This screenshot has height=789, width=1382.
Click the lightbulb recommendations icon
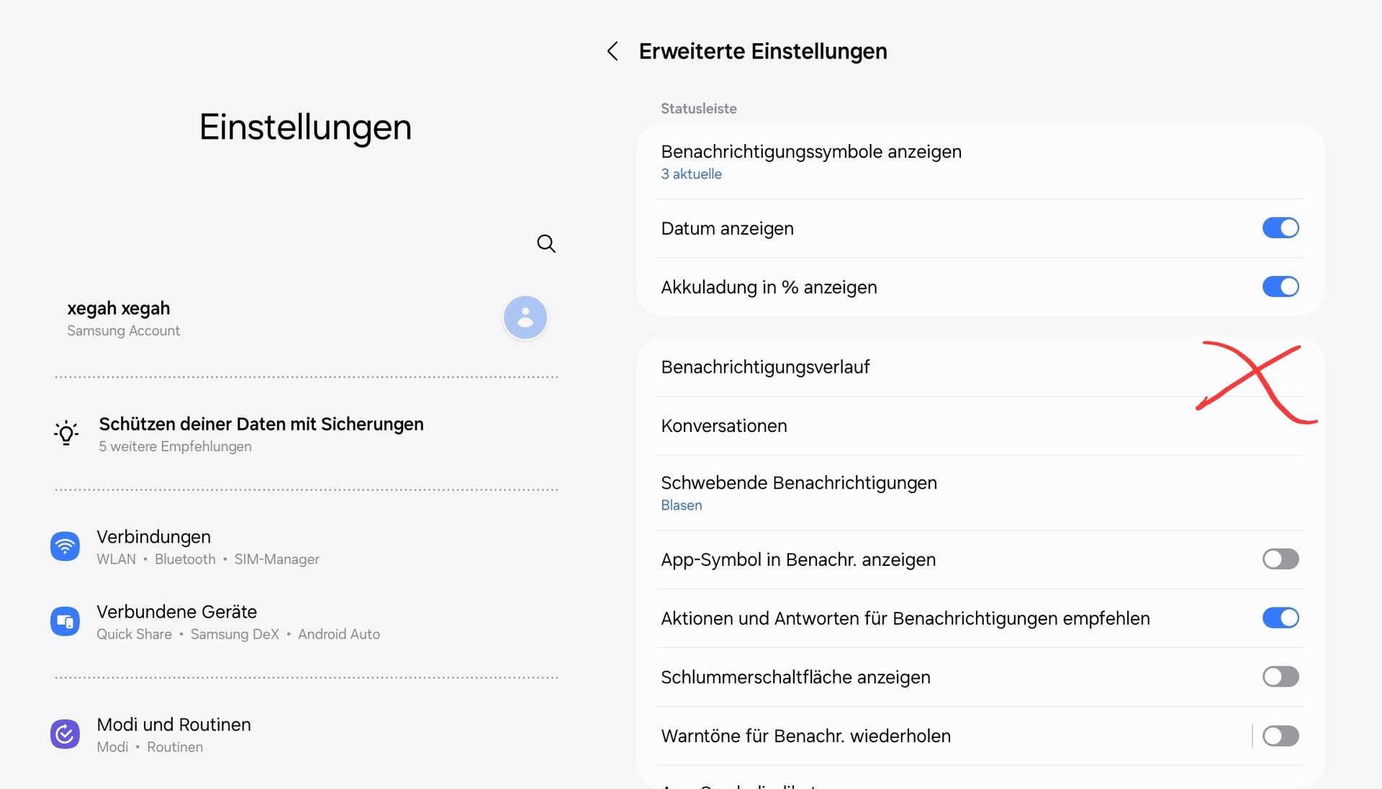tap(66, 433)
